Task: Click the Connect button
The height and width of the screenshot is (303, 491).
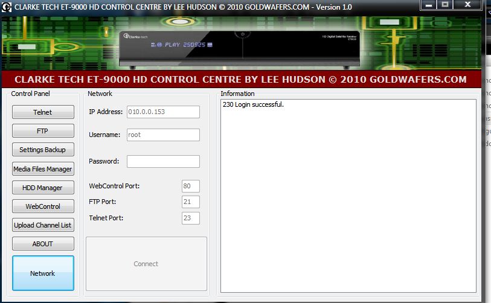Action: pyautogui.click(x=146, y=264)
